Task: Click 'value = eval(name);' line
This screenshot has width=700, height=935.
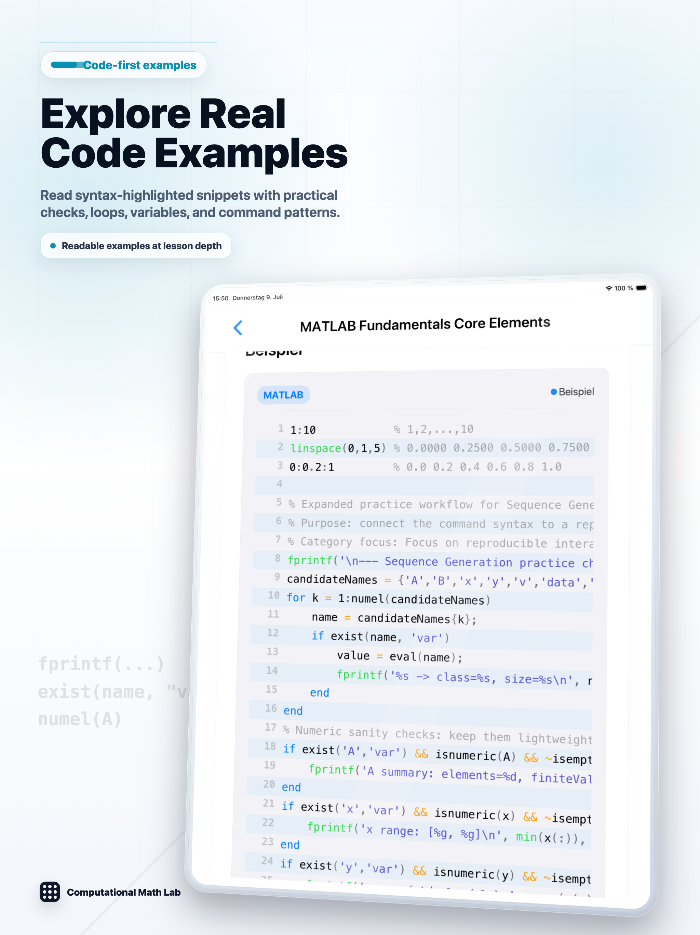Action: click(400, 656)
